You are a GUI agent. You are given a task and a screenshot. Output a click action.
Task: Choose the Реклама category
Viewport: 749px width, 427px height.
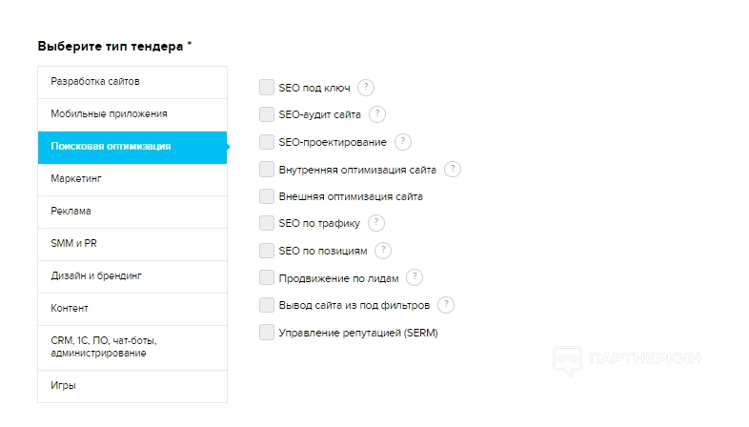coord(132,212)
